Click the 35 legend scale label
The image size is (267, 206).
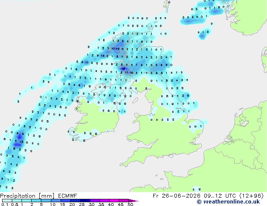(x=101, y=204)
